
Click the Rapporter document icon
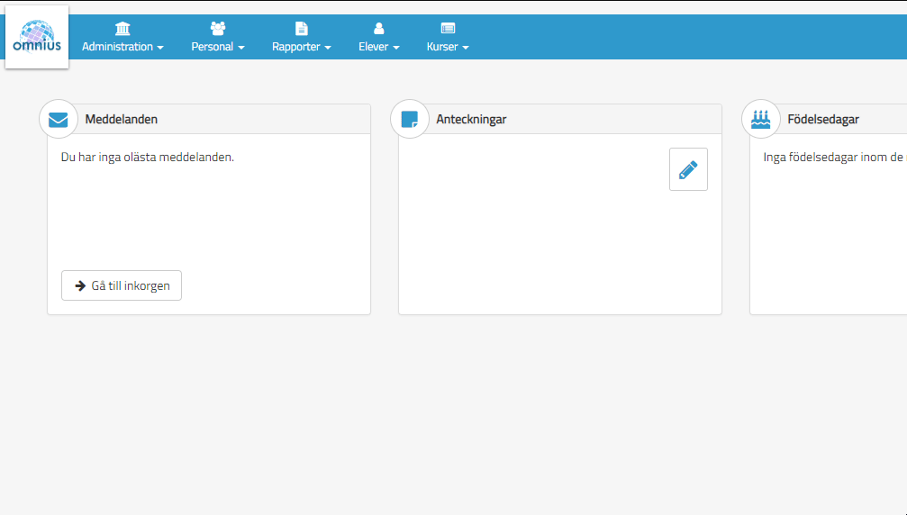[302, 29]
